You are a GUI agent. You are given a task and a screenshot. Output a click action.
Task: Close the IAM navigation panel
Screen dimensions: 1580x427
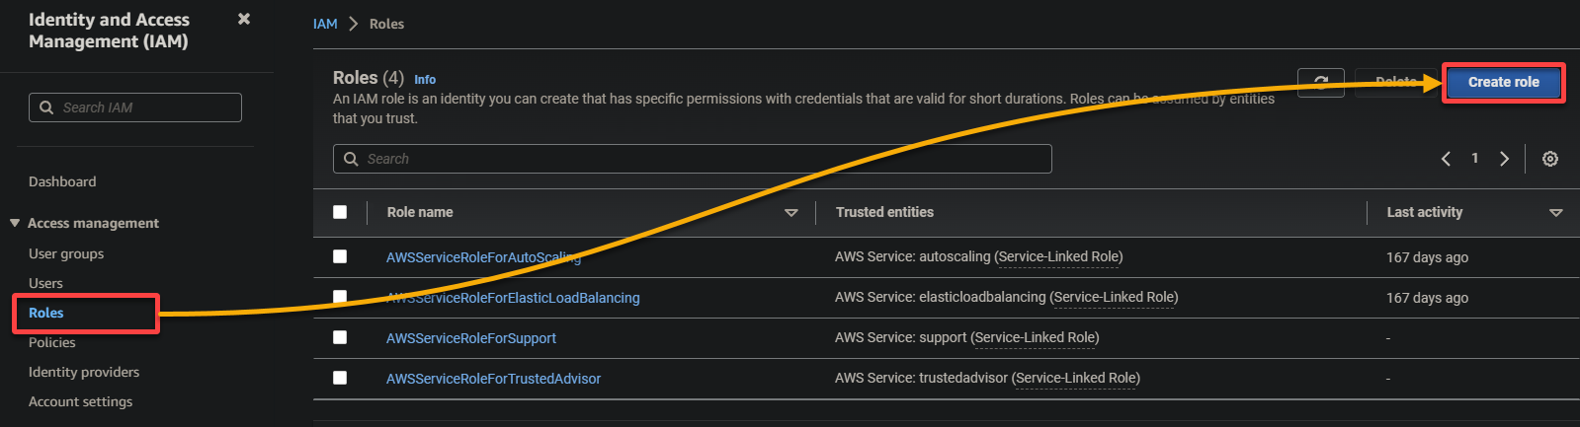coord(244,19)
